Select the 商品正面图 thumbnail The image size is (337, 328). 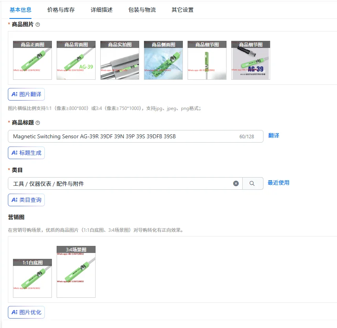(x=33, y=60)
